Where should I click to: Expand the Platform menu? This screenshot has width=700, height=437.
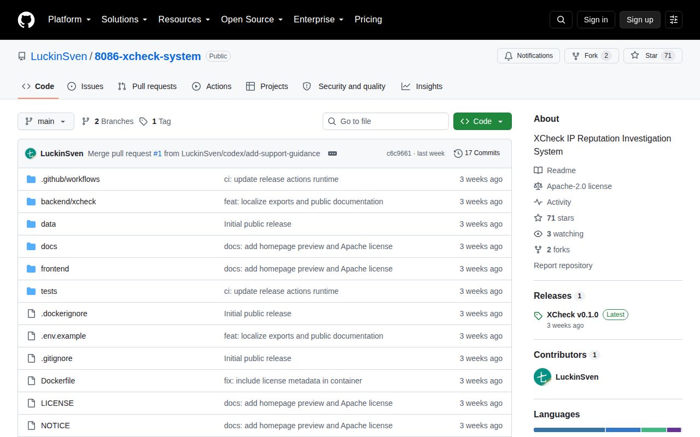click(69, 20)
